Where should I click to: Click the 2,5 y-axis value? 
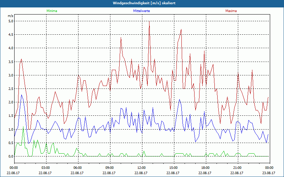[11, 89]
